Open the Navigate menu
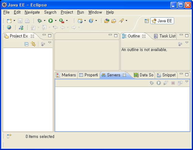 point(32,12)
